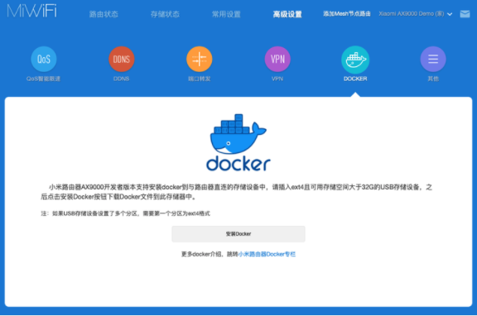Click the AX9000 Docker description paragraph
Viewport: 477px width, 316px height.
point(236,192)
